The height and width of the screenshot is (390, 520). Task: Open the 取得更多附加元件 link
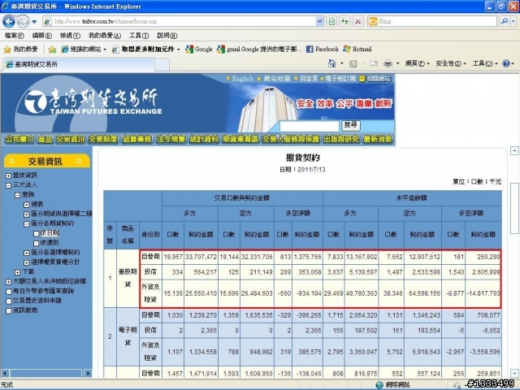tap(145, 50)
